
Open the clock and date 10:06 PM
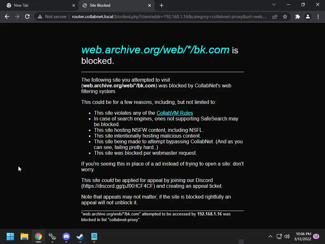tap(302, 236)
